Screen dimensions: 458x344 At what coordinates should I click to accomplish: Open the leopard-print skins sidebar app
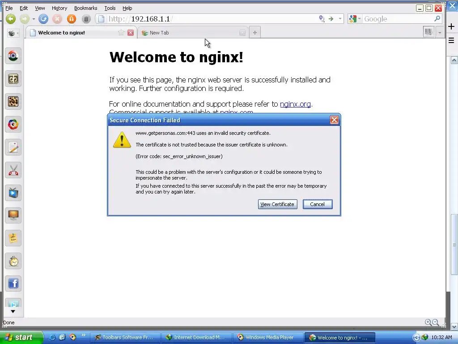(13, 102)
